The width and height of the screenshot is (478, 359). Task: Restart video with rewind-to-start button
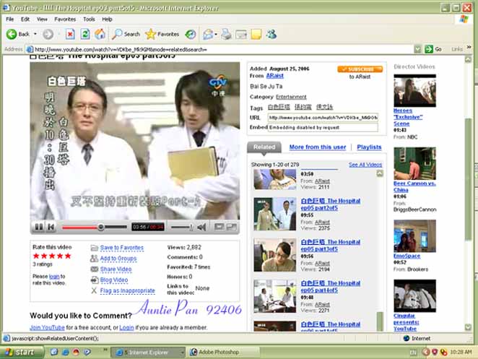(51, 227)
